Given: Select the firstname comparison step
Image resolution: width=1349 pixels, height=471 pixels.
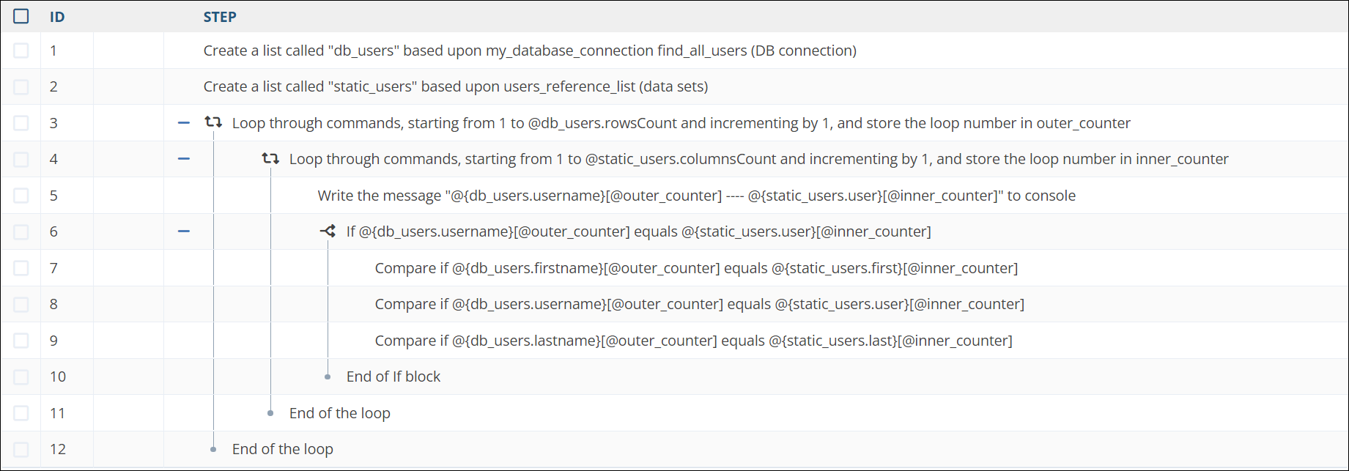Looking at the screenshot, I should 695,268.
